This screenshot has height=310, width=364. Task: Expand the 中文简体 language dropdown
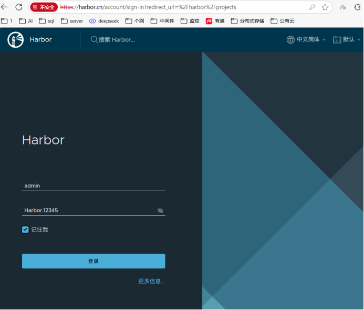coord(311,40)
